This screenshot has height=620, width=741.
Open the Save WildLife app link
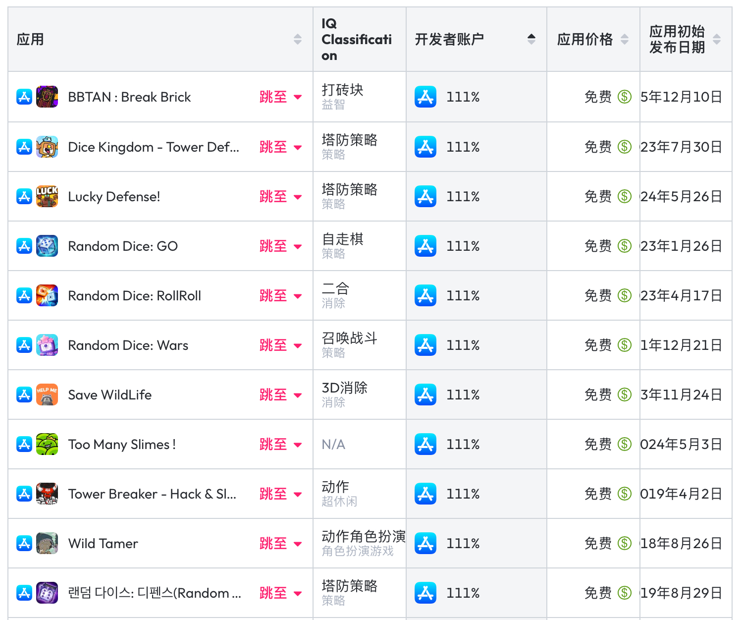pos(109,395)
